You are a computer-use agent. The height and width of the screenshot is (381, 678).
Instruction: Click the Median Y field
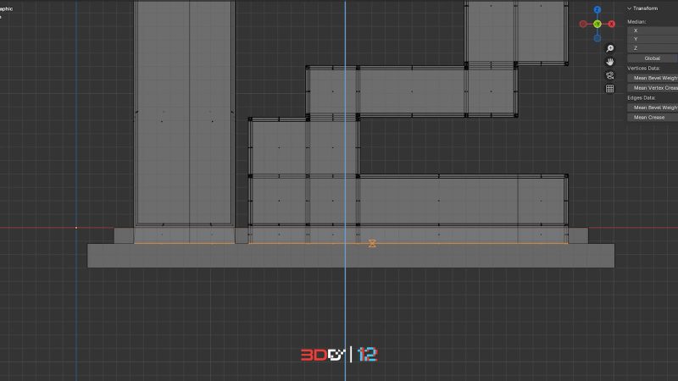[x=652, y=39]
